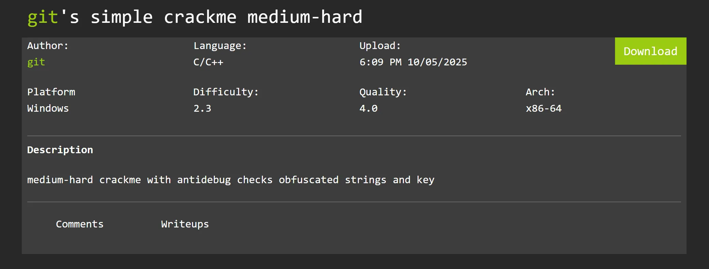709x269 pixels.
Task: Switch to the Writeups tab
Action: coord(185,224)
